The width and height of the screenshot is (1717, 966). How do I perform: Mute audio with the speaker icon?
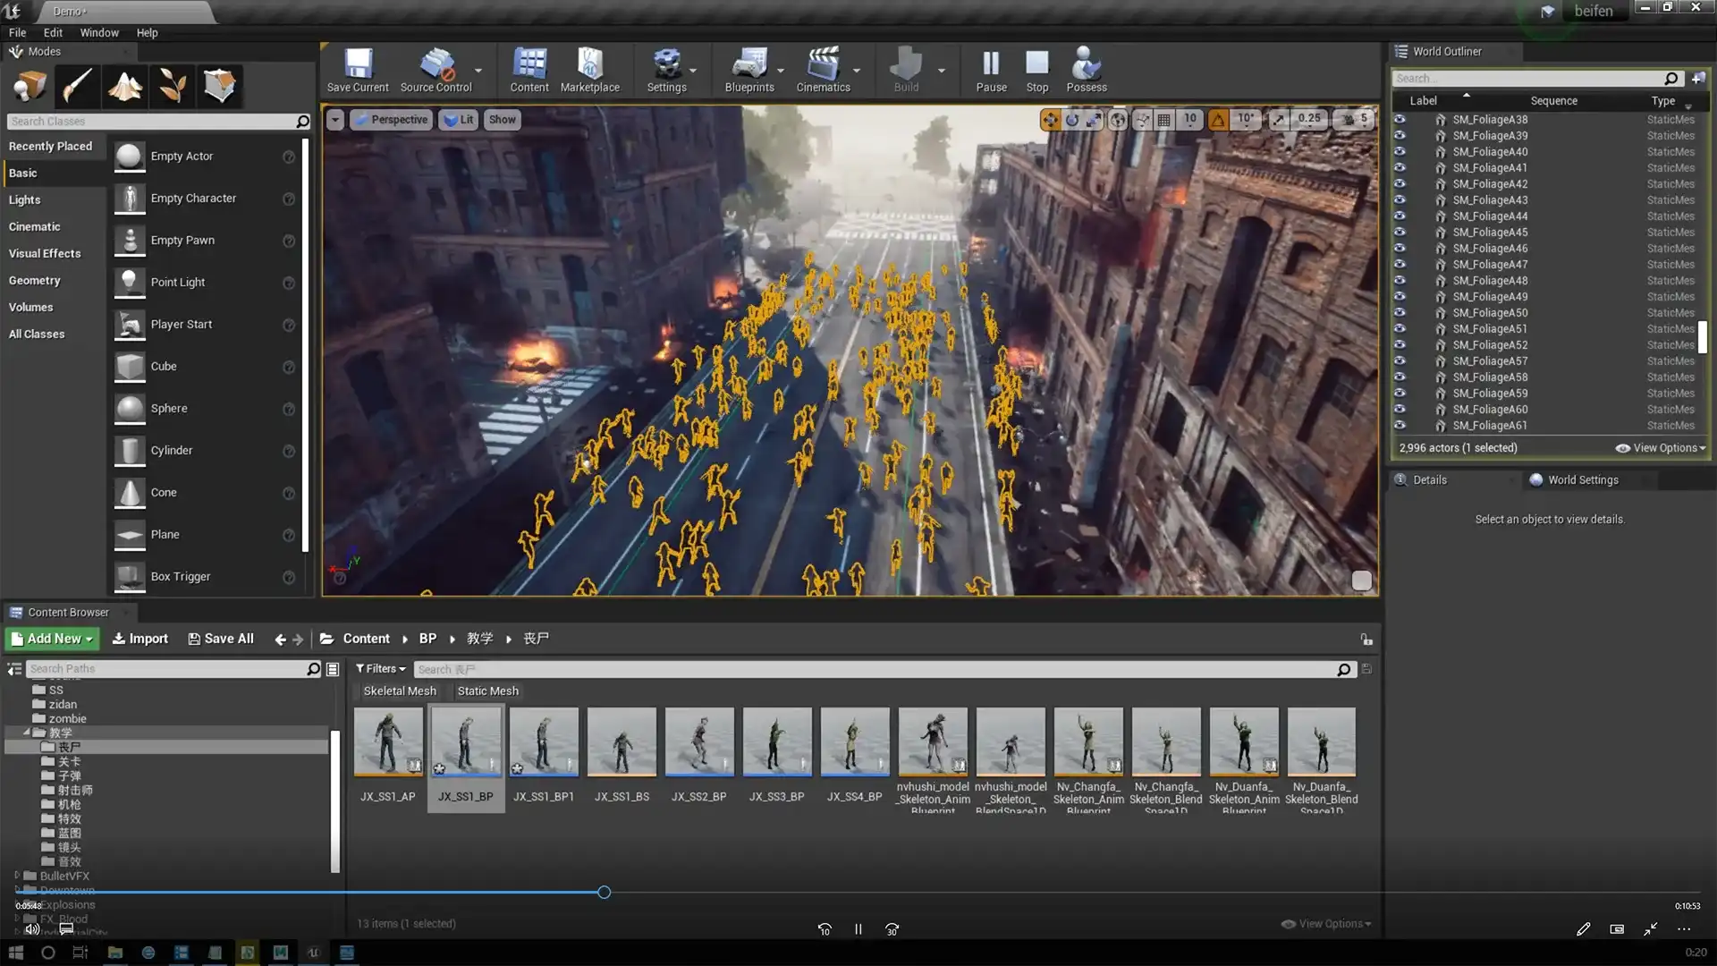[32, 928]
